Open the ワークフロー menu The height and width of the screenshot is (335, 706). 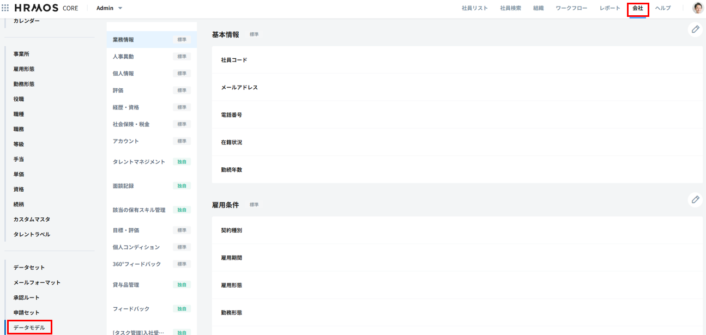coord(571,8)
